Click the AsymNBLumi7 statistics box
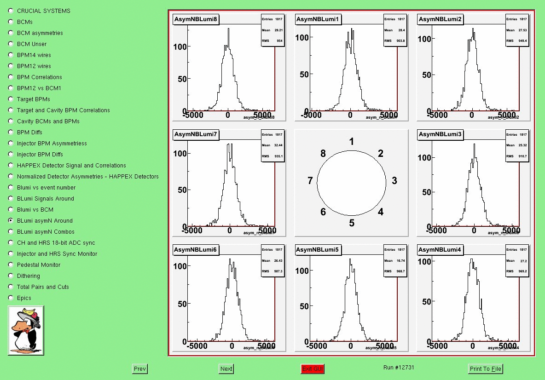Viewport: 545px width, 380px height. (x=272, y=145)
